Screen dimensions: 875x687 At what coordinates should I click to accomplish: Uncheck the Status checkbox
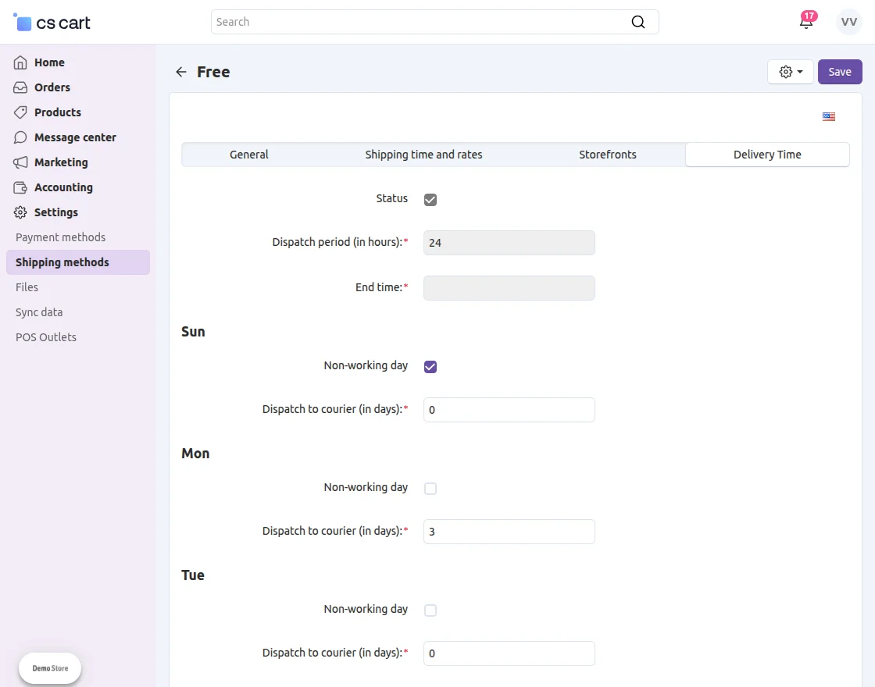pos(430,199)
